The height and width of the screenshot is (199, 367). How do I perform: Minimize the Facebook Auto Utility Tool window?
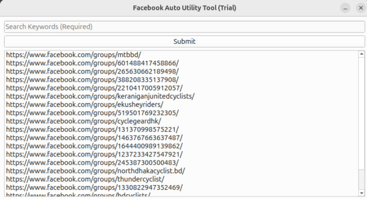(345, 8)
